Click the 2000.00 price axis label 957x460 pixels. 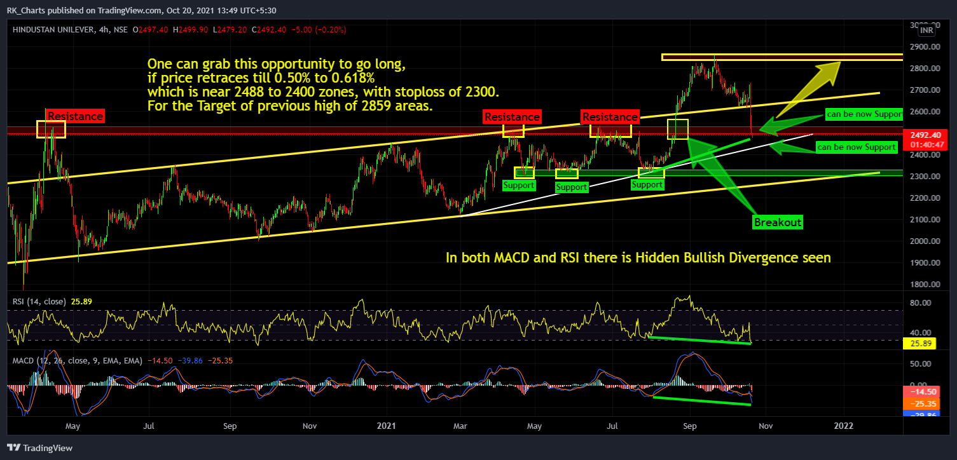coord(924,241)
